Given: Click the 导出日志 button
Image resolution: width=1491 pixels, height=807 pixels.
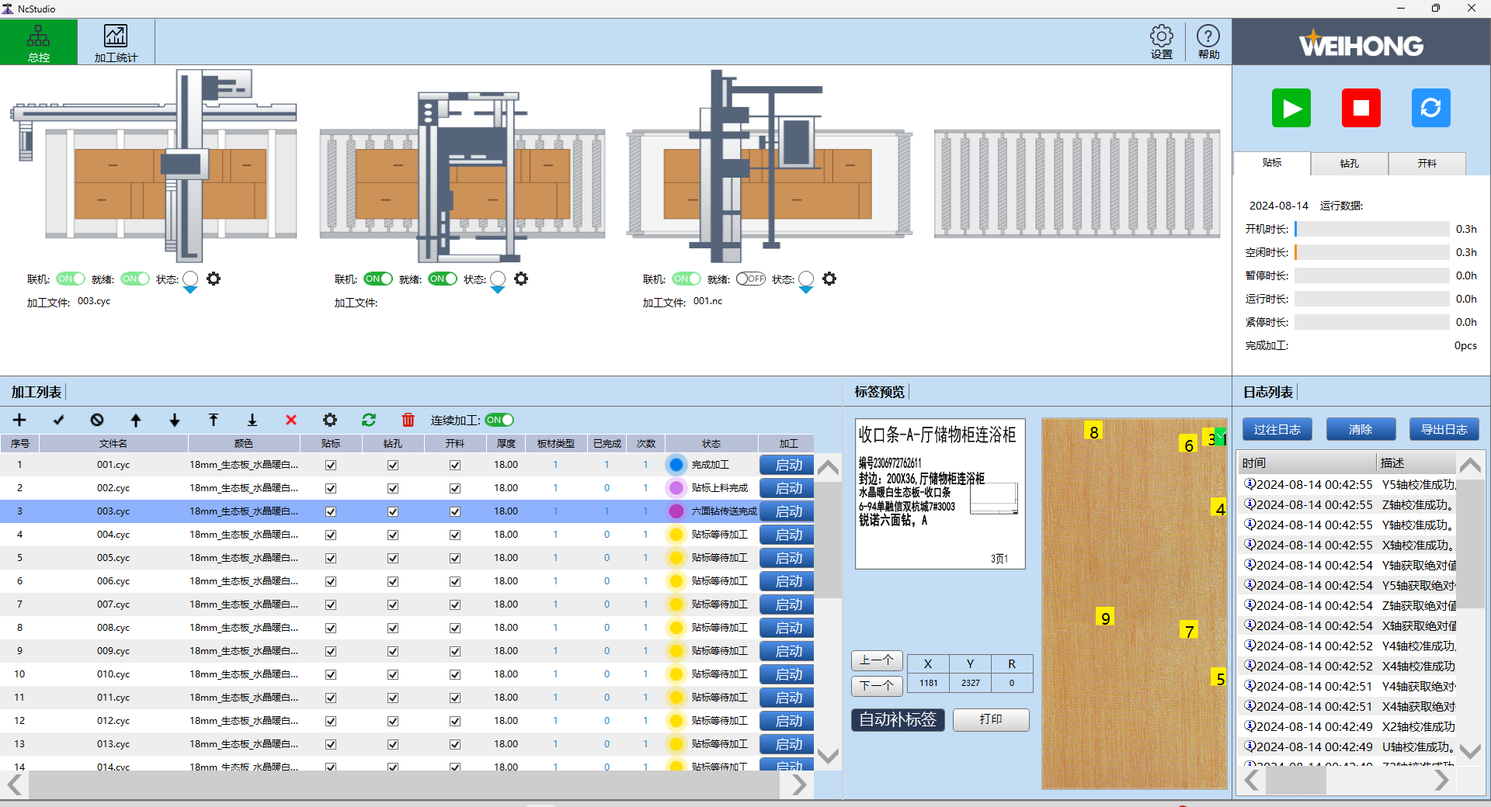Looking at the screenshot, I should point(1444,429).
